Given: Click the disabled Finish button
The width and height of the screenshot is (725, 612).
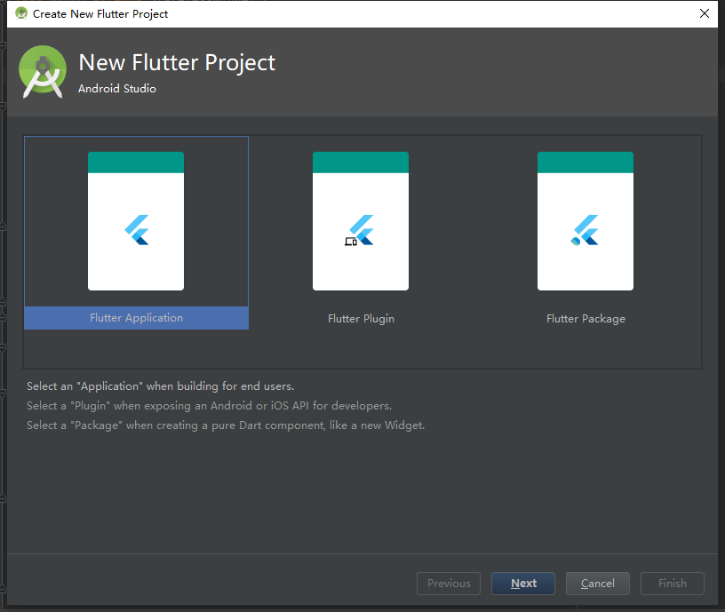Looking at the screenshot, I should click(x=673, y=584).
